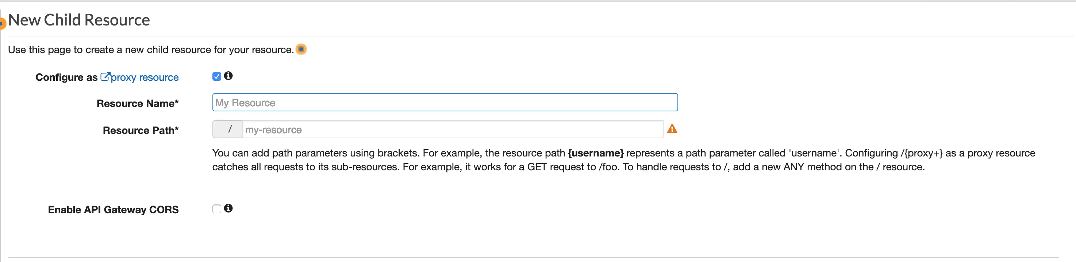Screen dimensions: 1076x262
Task: Click the Resource Name label
Action: (138, 103)
